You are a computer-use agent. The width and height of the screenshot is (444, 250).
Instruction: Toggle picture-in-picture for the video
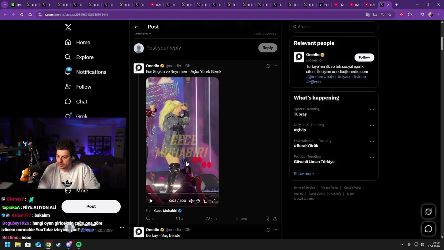point(205,201)
